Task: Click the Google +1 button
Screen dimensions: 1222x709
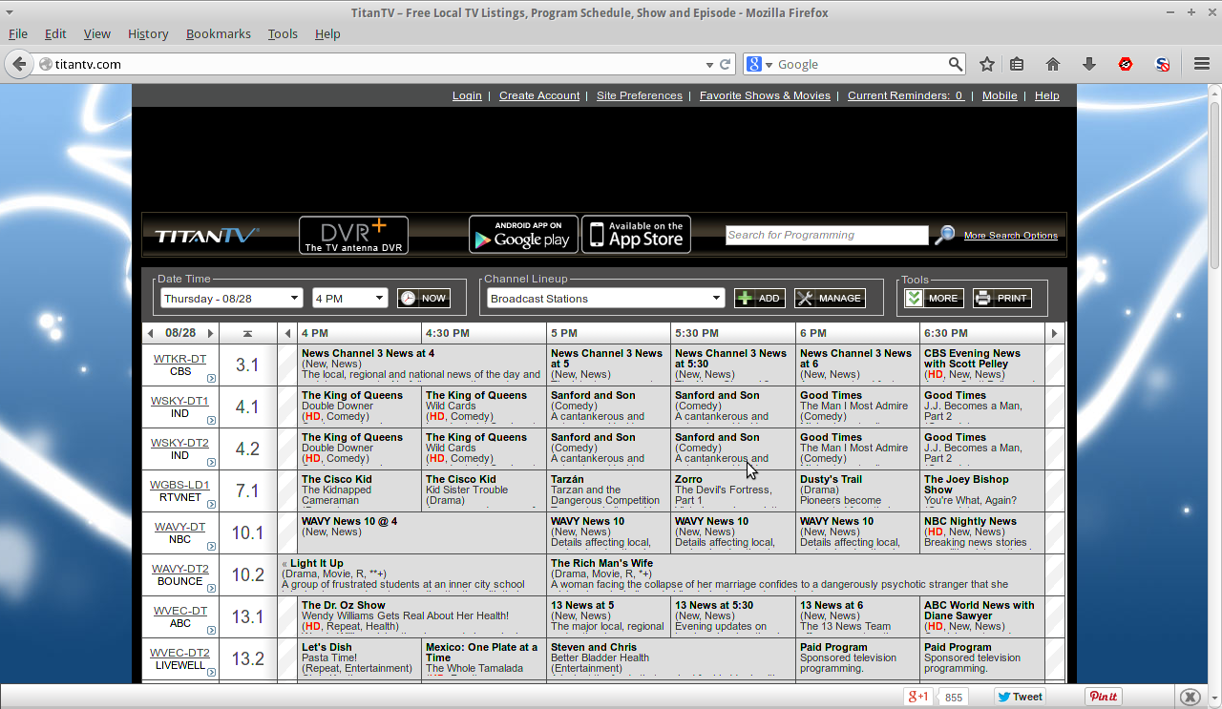Action: click(917, 697)
